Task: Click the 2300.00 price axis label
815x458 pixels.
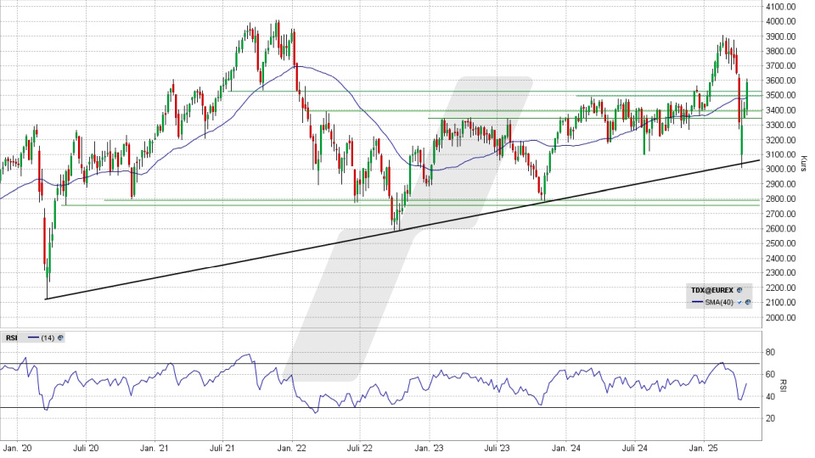Action: [781, 272]
